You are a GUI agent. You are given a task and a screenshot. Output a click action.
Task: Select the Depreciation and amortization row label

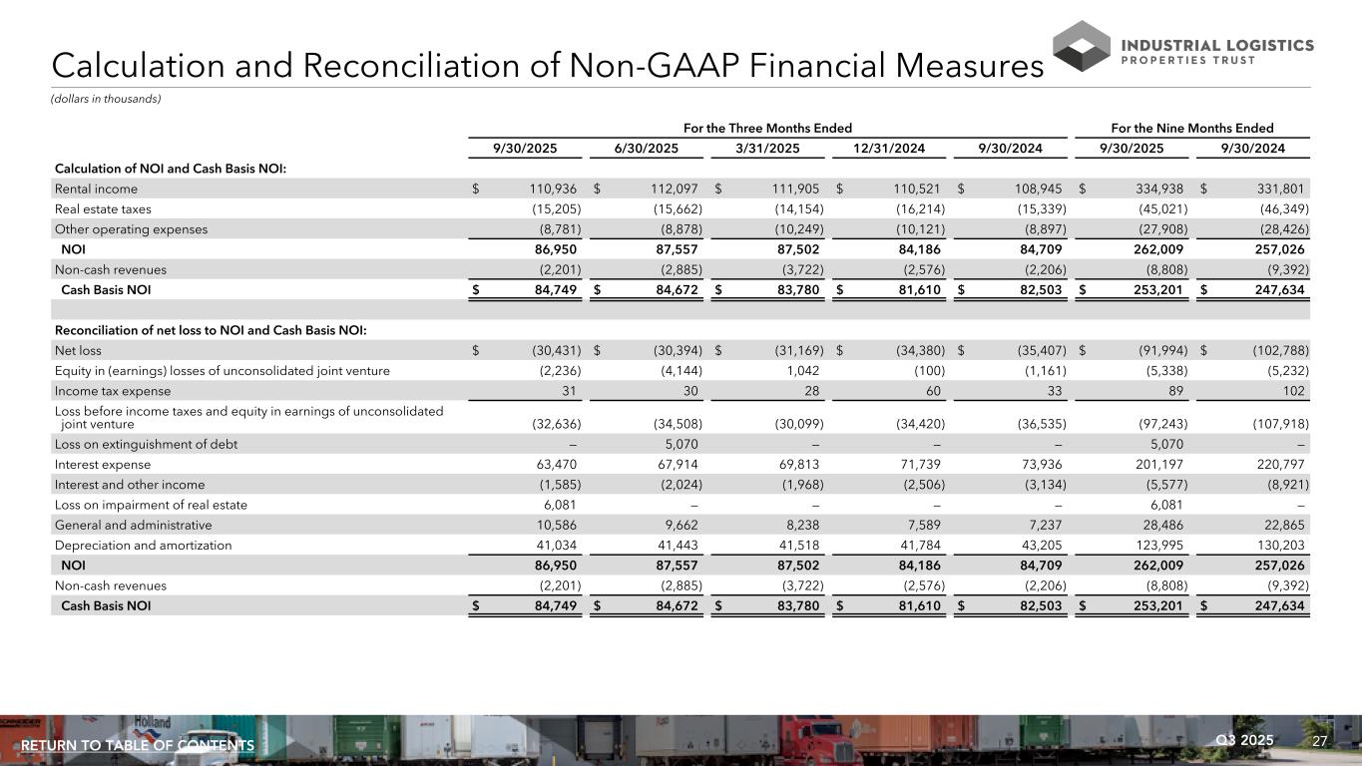coord(144,546)
